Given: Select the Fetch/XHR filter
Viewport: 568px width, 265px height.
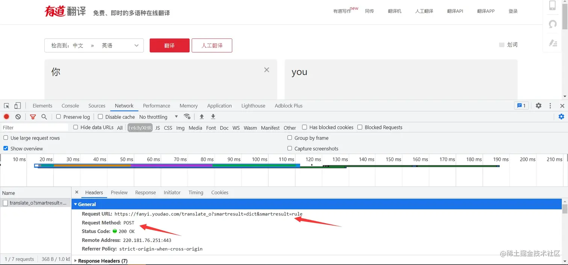Looking at the screenshot, I should pos(140,128).
